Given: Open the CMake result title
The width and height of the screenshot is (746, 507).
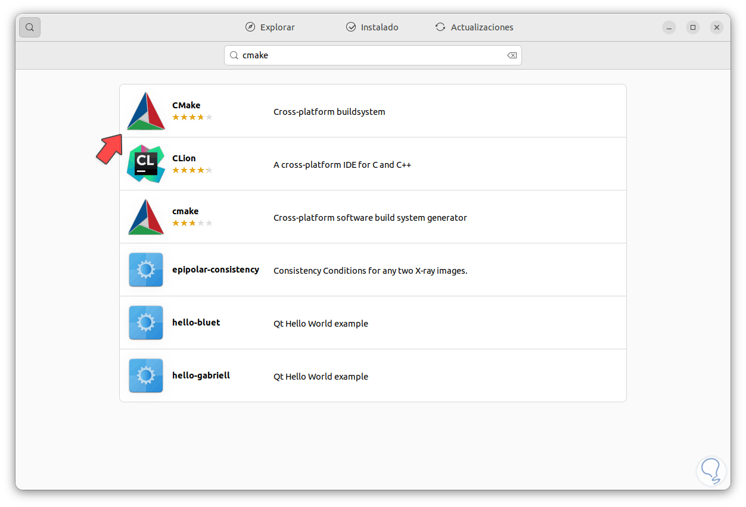Looking at the screenshot, I should 186,105.
